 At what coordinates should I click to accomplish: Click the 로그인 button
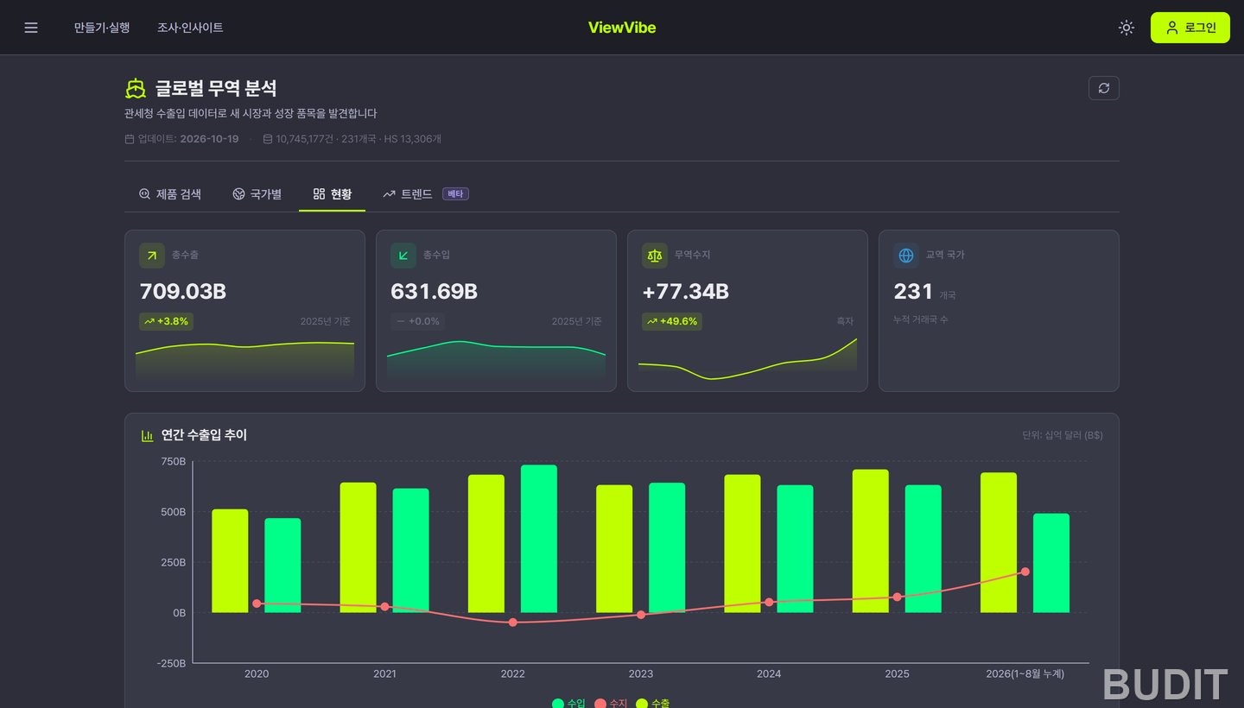point(1190,28)
